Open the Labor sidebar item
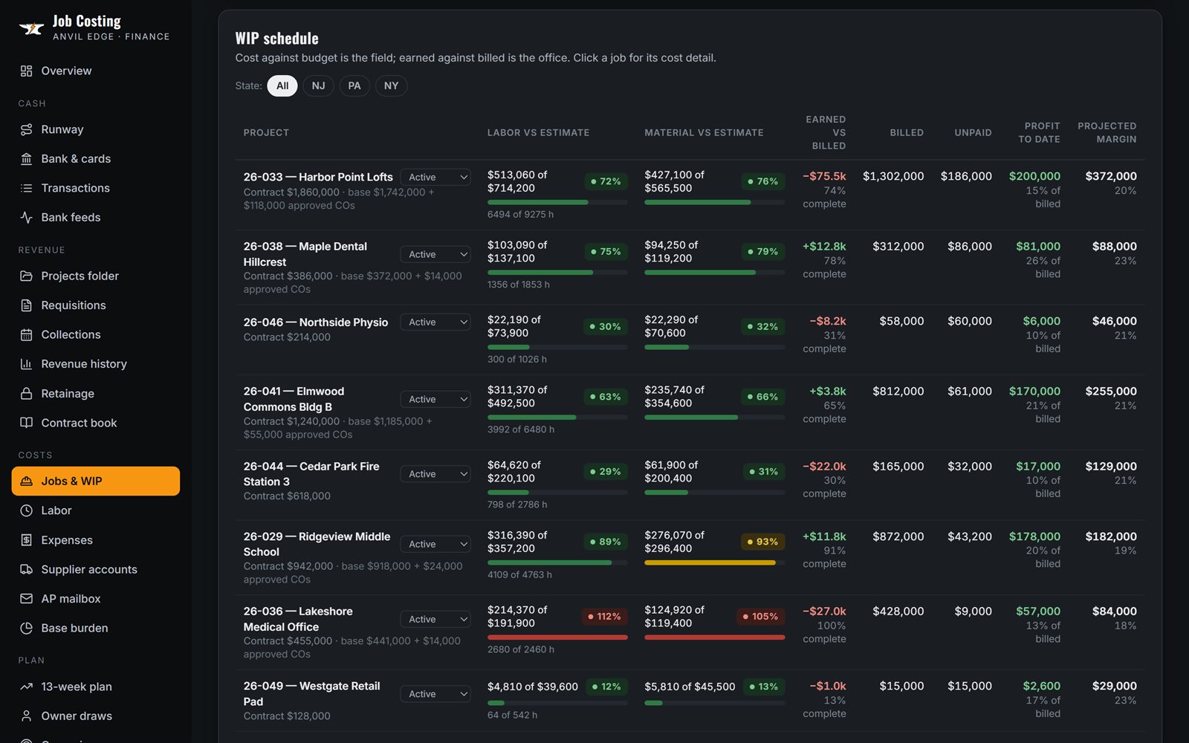The image size is (1189, 743). pyautogui.click(x=96, y=510)
